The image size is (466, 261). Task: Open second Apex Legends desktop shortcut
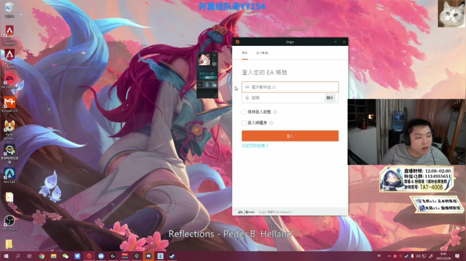tap(10, 59)
